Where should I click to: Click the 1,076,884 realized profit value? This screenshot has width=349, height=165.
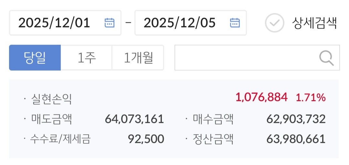tap(261, 97)
